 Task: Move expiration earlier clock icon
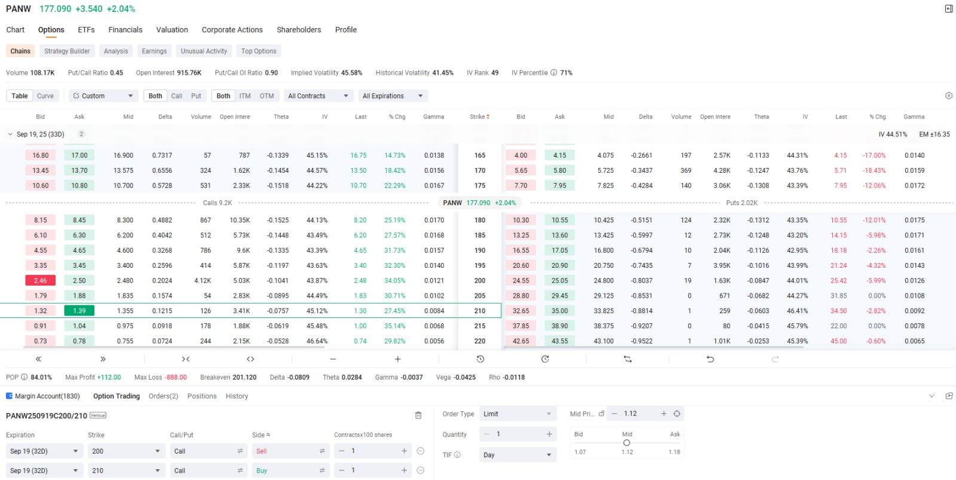coord(480,359)
